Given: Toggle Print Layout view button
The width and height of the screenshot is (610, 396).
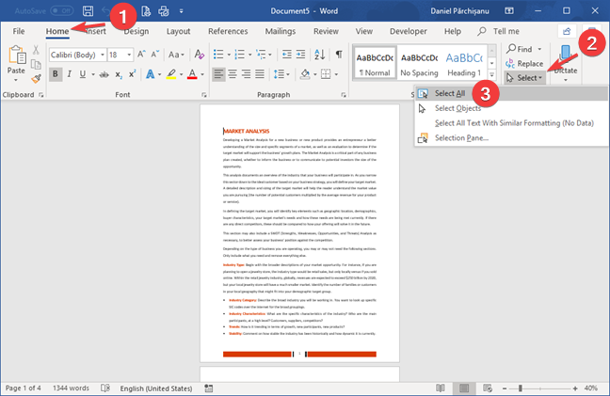Looking at the screenshot, I should pyautogui.click(x=464, y=388).
